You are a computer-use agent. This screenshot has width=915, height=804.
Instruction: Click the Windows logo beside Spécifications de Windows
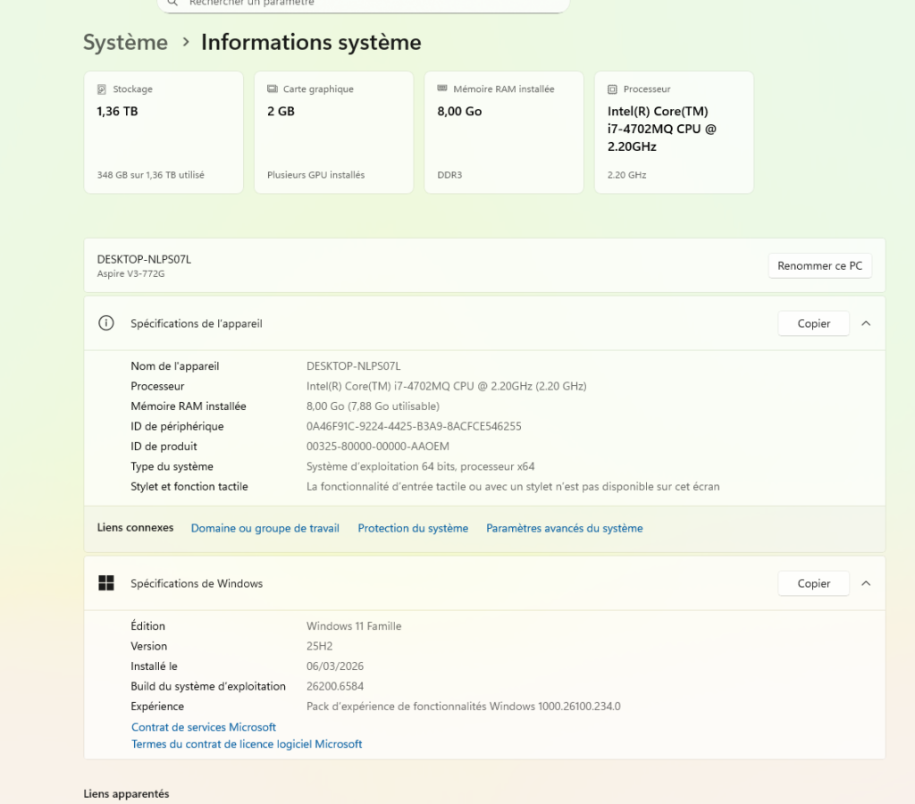106,583
